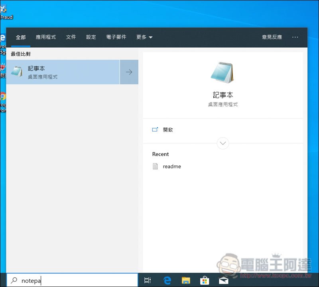Switch to the 文件 tab
319x287 pixels.
[x=71, y=37]
